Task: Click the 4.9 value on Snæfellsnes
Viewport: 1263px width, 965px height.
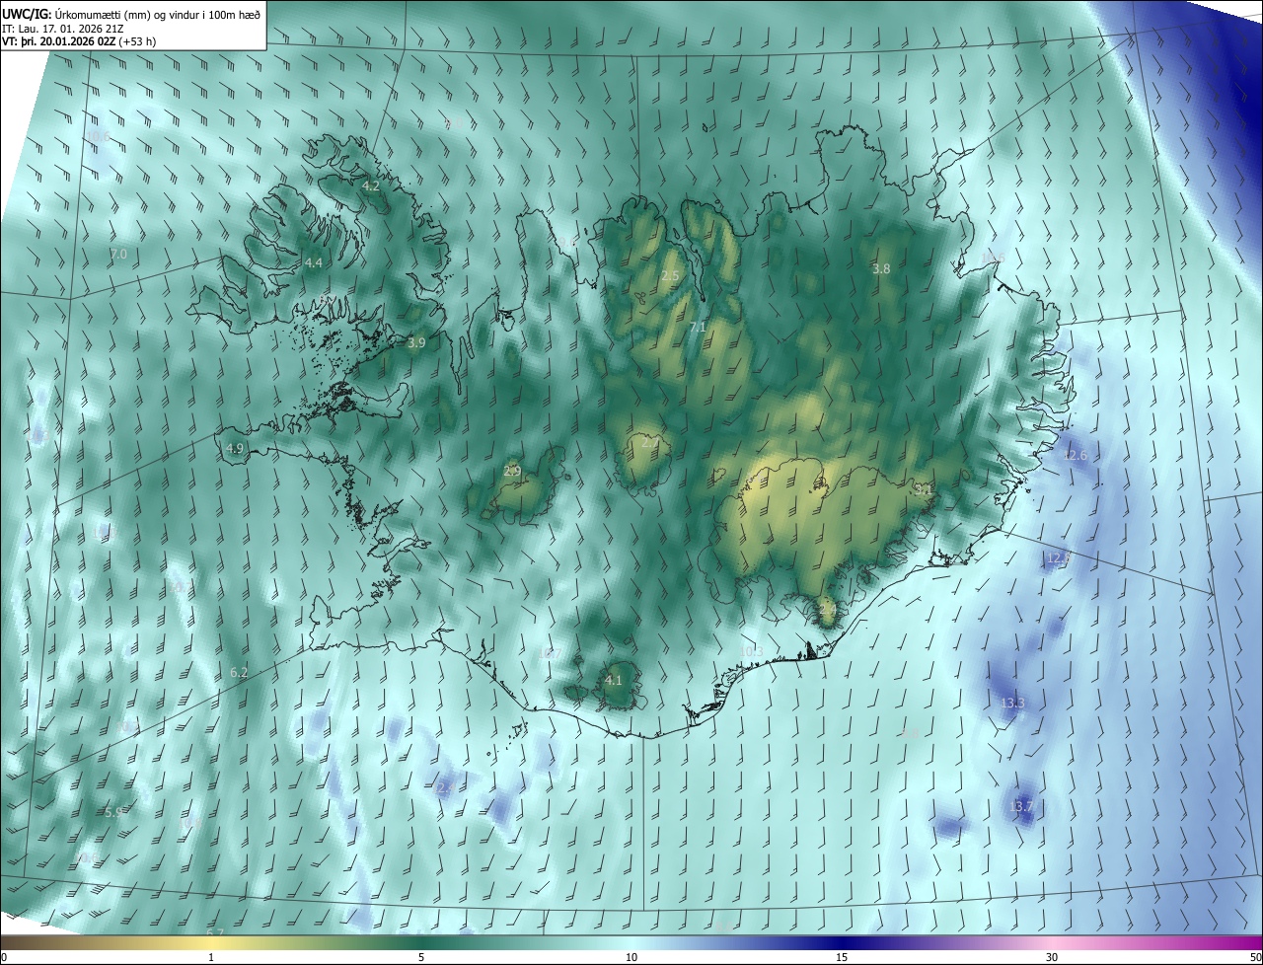Action: (235, 448)
